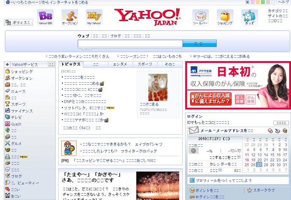Open the プロフィールをつくって link
291x200 pixels.
[x=224, y=180]
